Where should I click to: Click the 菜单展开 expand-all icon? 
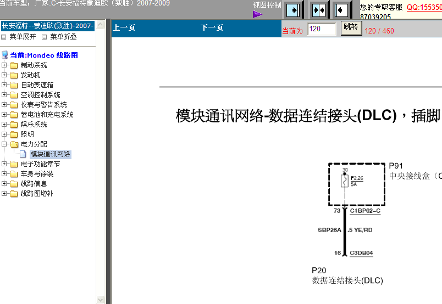(x=4, y=37)
